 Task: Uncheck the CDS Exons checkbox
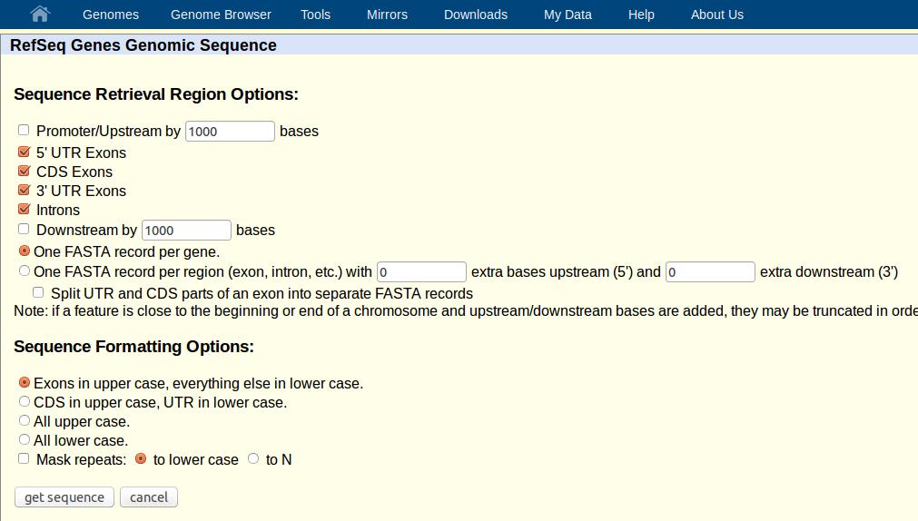click(x=24, y=171)
